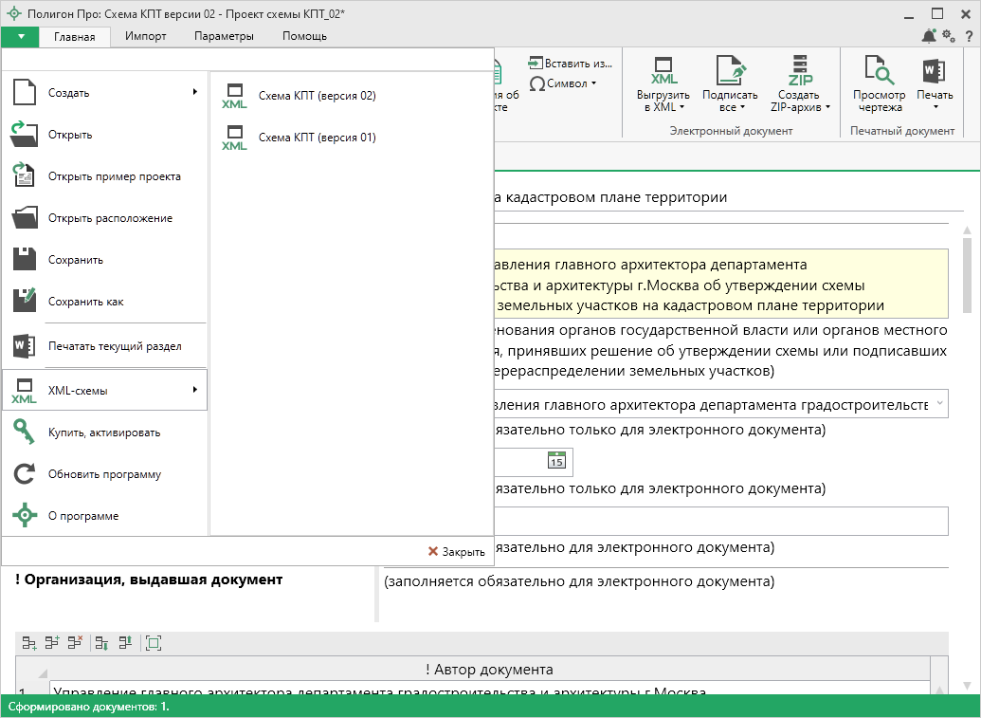
Task: Click the Вставить из... button
Action: [572, 63]
